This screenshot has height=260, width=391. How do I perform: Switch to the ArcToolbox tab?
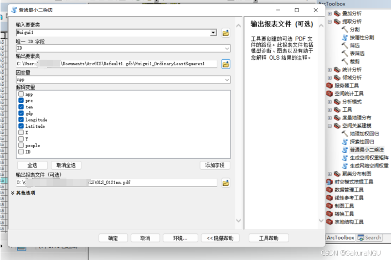pyautogui.click(x=341, y=237)
